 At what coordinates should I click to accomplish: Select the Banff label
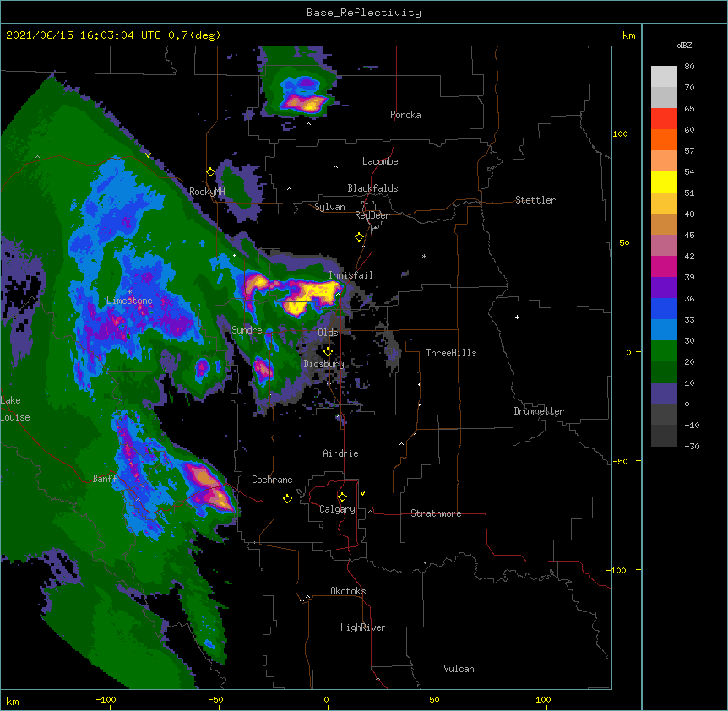(105, 479)
